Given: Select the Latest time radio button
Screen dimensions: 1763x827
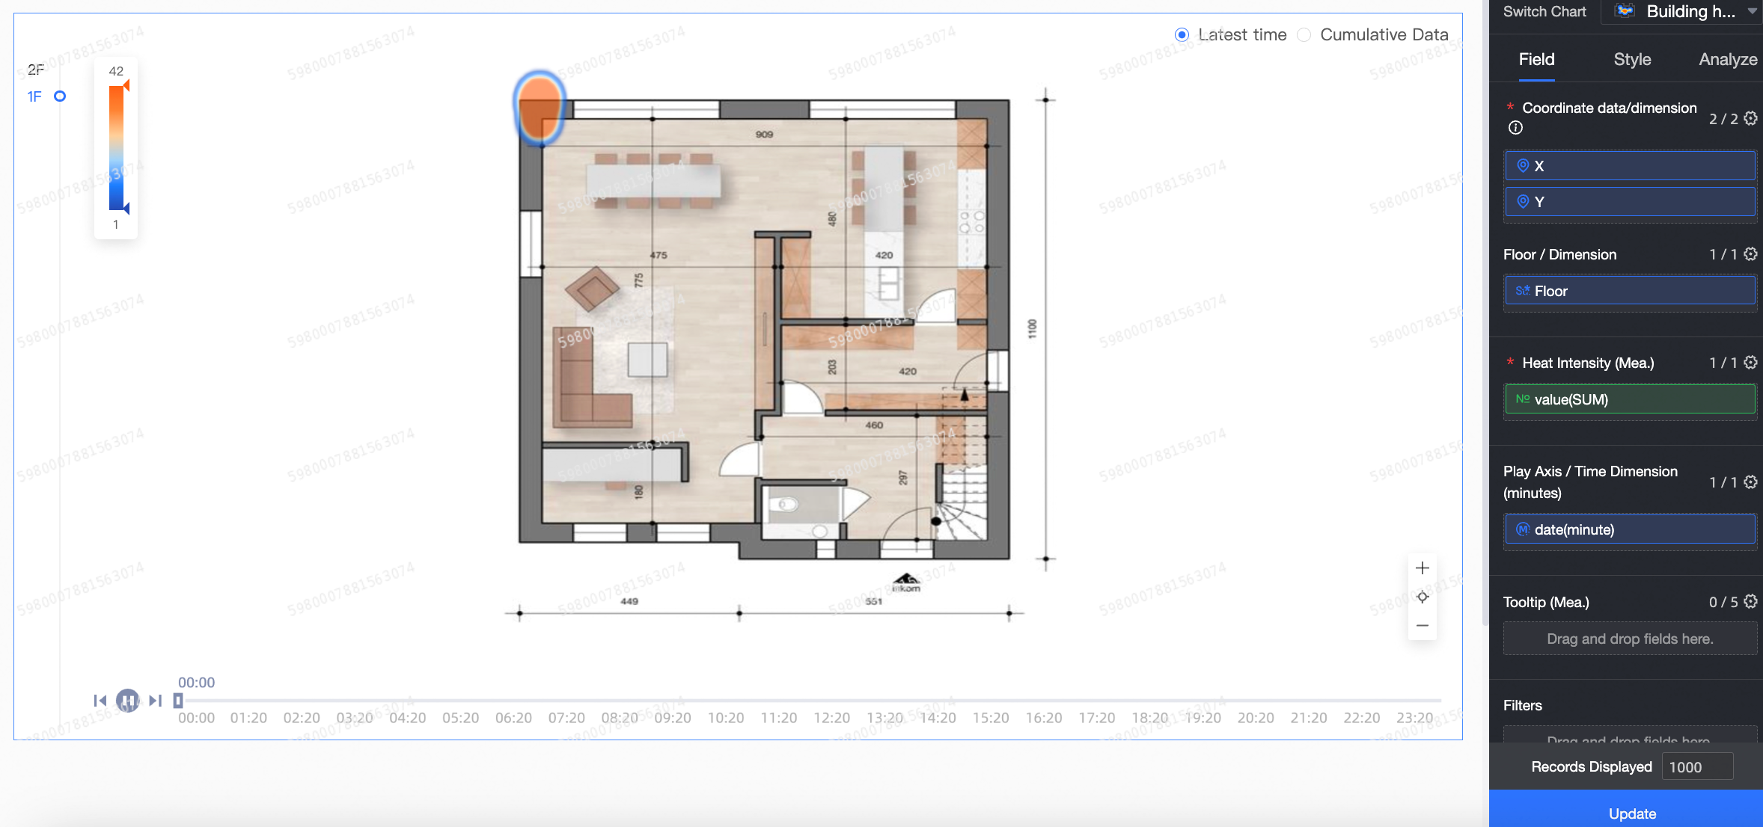Looking at the screenshot, I should click(x=1182, y=35).
